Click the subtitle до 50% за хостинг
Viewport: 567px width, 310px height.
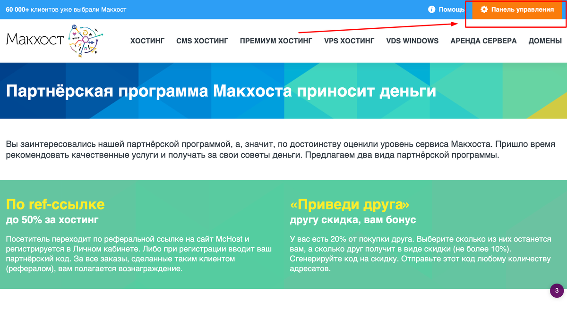coord(52,220)
